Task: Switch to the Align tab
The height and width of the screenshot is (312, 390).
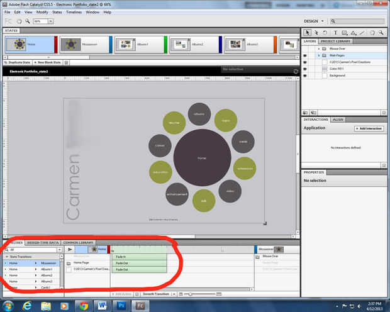Action: click(x=338, y=120)
